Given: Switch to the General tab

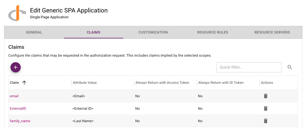Looking at the screenshot, I should 34,33.
